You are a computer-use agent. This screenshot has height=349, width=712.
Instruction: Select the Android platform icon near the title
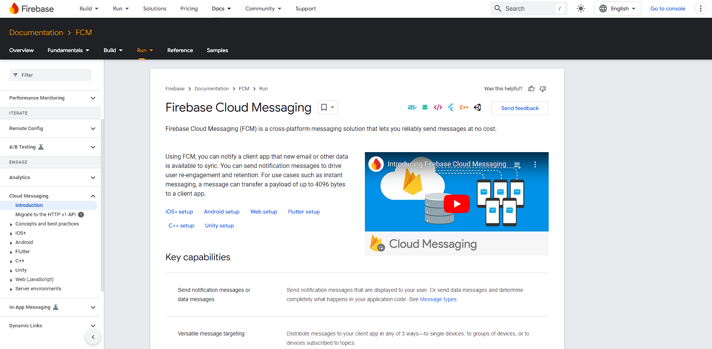coord(425,107)
